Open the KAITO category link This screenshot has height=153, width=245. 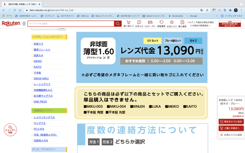tap(37, 67)
